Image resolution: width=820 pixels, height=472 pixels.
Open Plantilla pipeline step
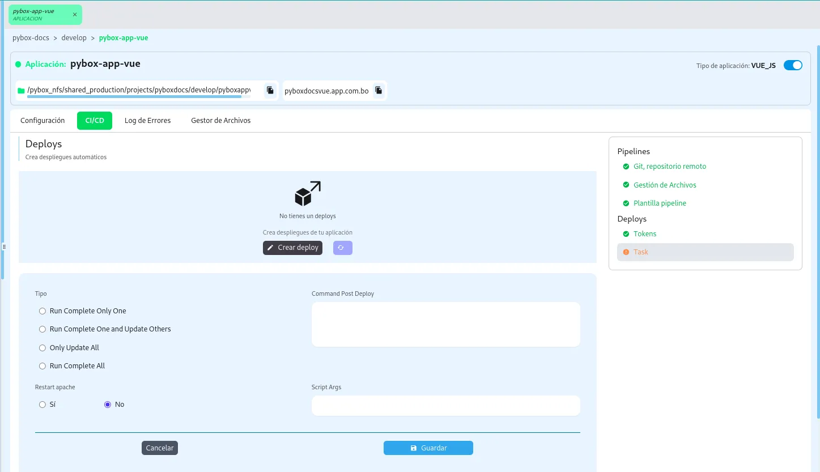[x=660, y=203]
